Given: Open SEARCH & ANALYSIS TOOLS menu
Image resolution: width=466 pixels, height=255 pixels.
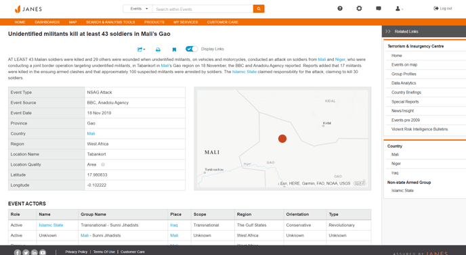Looking at the screenshot, I should coord(110,22).
